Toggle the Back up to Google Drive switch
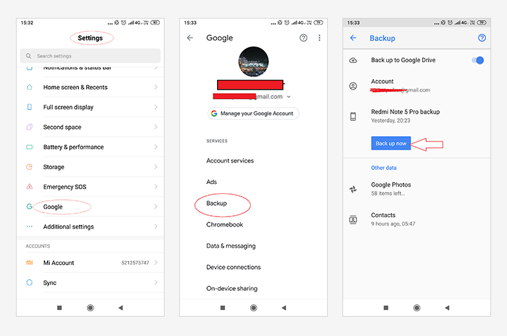This screenshot has height=336, width=507. (478, 60)
